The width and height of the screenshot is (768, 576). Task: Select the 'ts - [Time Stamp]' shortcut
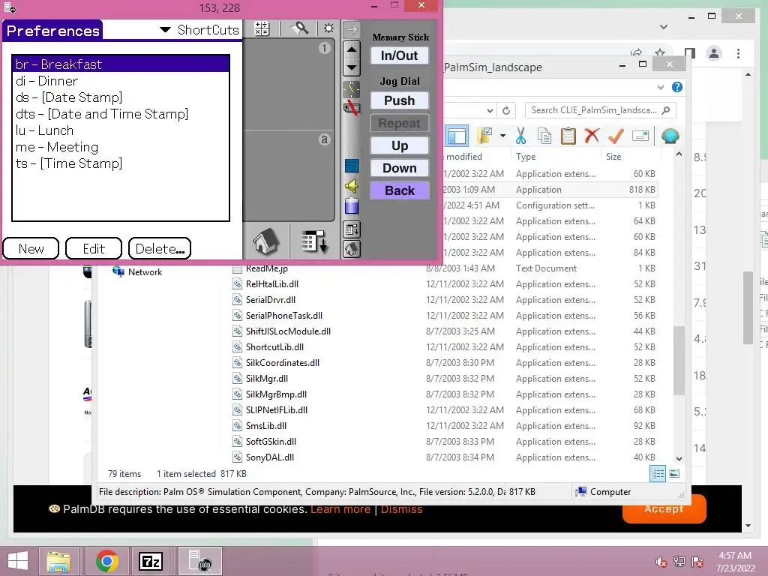coord(121,163)
